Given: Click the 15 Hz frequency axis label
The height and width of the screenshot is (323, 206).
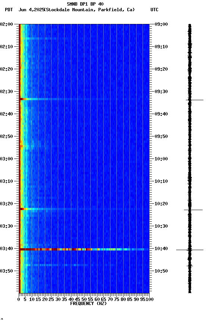Looking at the screenshot, I should 38,299.
